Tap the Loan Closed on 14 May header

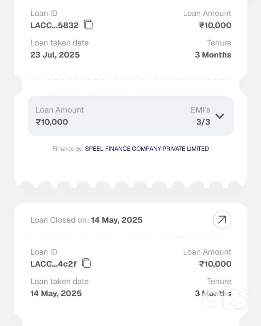86,220
